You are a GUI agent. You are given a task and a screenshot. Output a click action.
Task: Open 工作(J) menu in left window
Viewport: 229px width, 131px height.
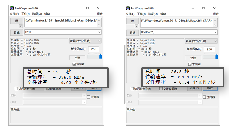(26, 14)
